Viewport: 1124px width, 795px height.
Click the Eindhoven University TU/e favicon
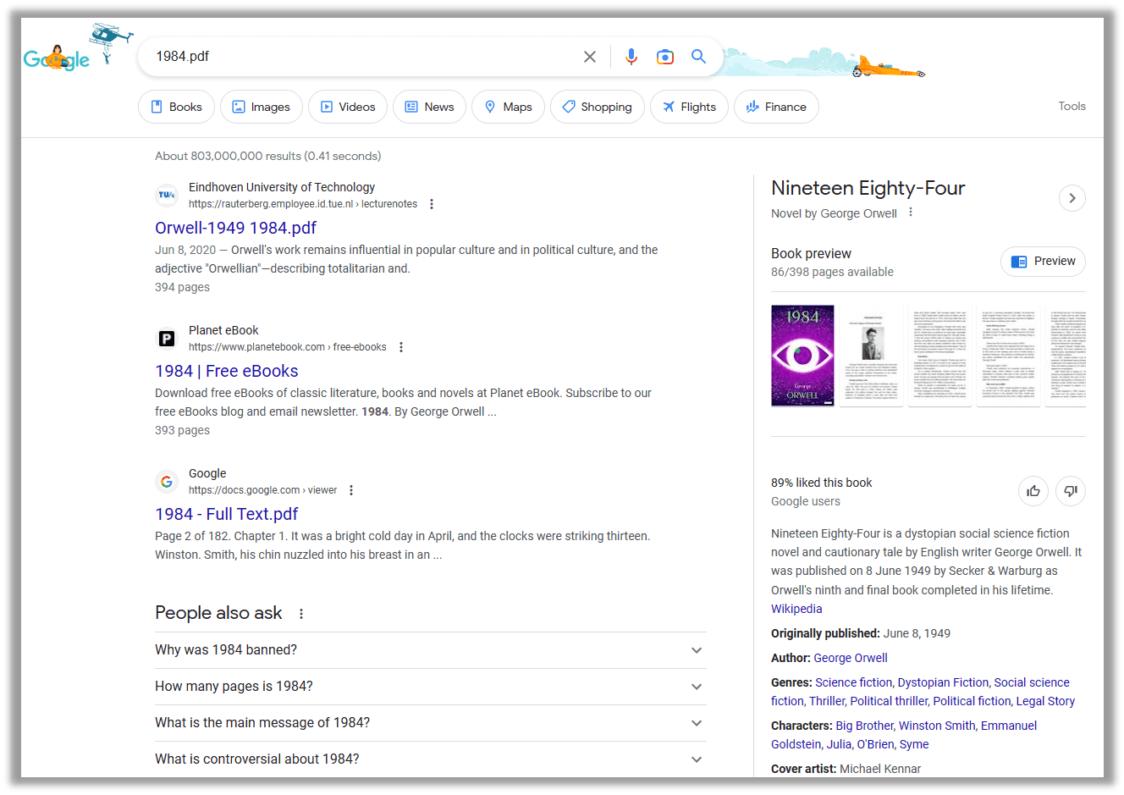pyautogui.click(x=167, y=196)
